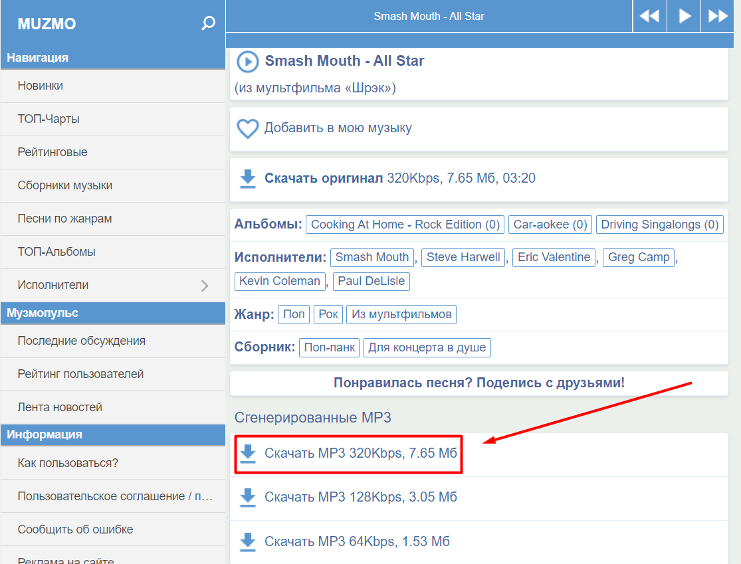Screen dimensions: 741x564
Task: Open the Поп-панк collection tag
Action: 329,347
